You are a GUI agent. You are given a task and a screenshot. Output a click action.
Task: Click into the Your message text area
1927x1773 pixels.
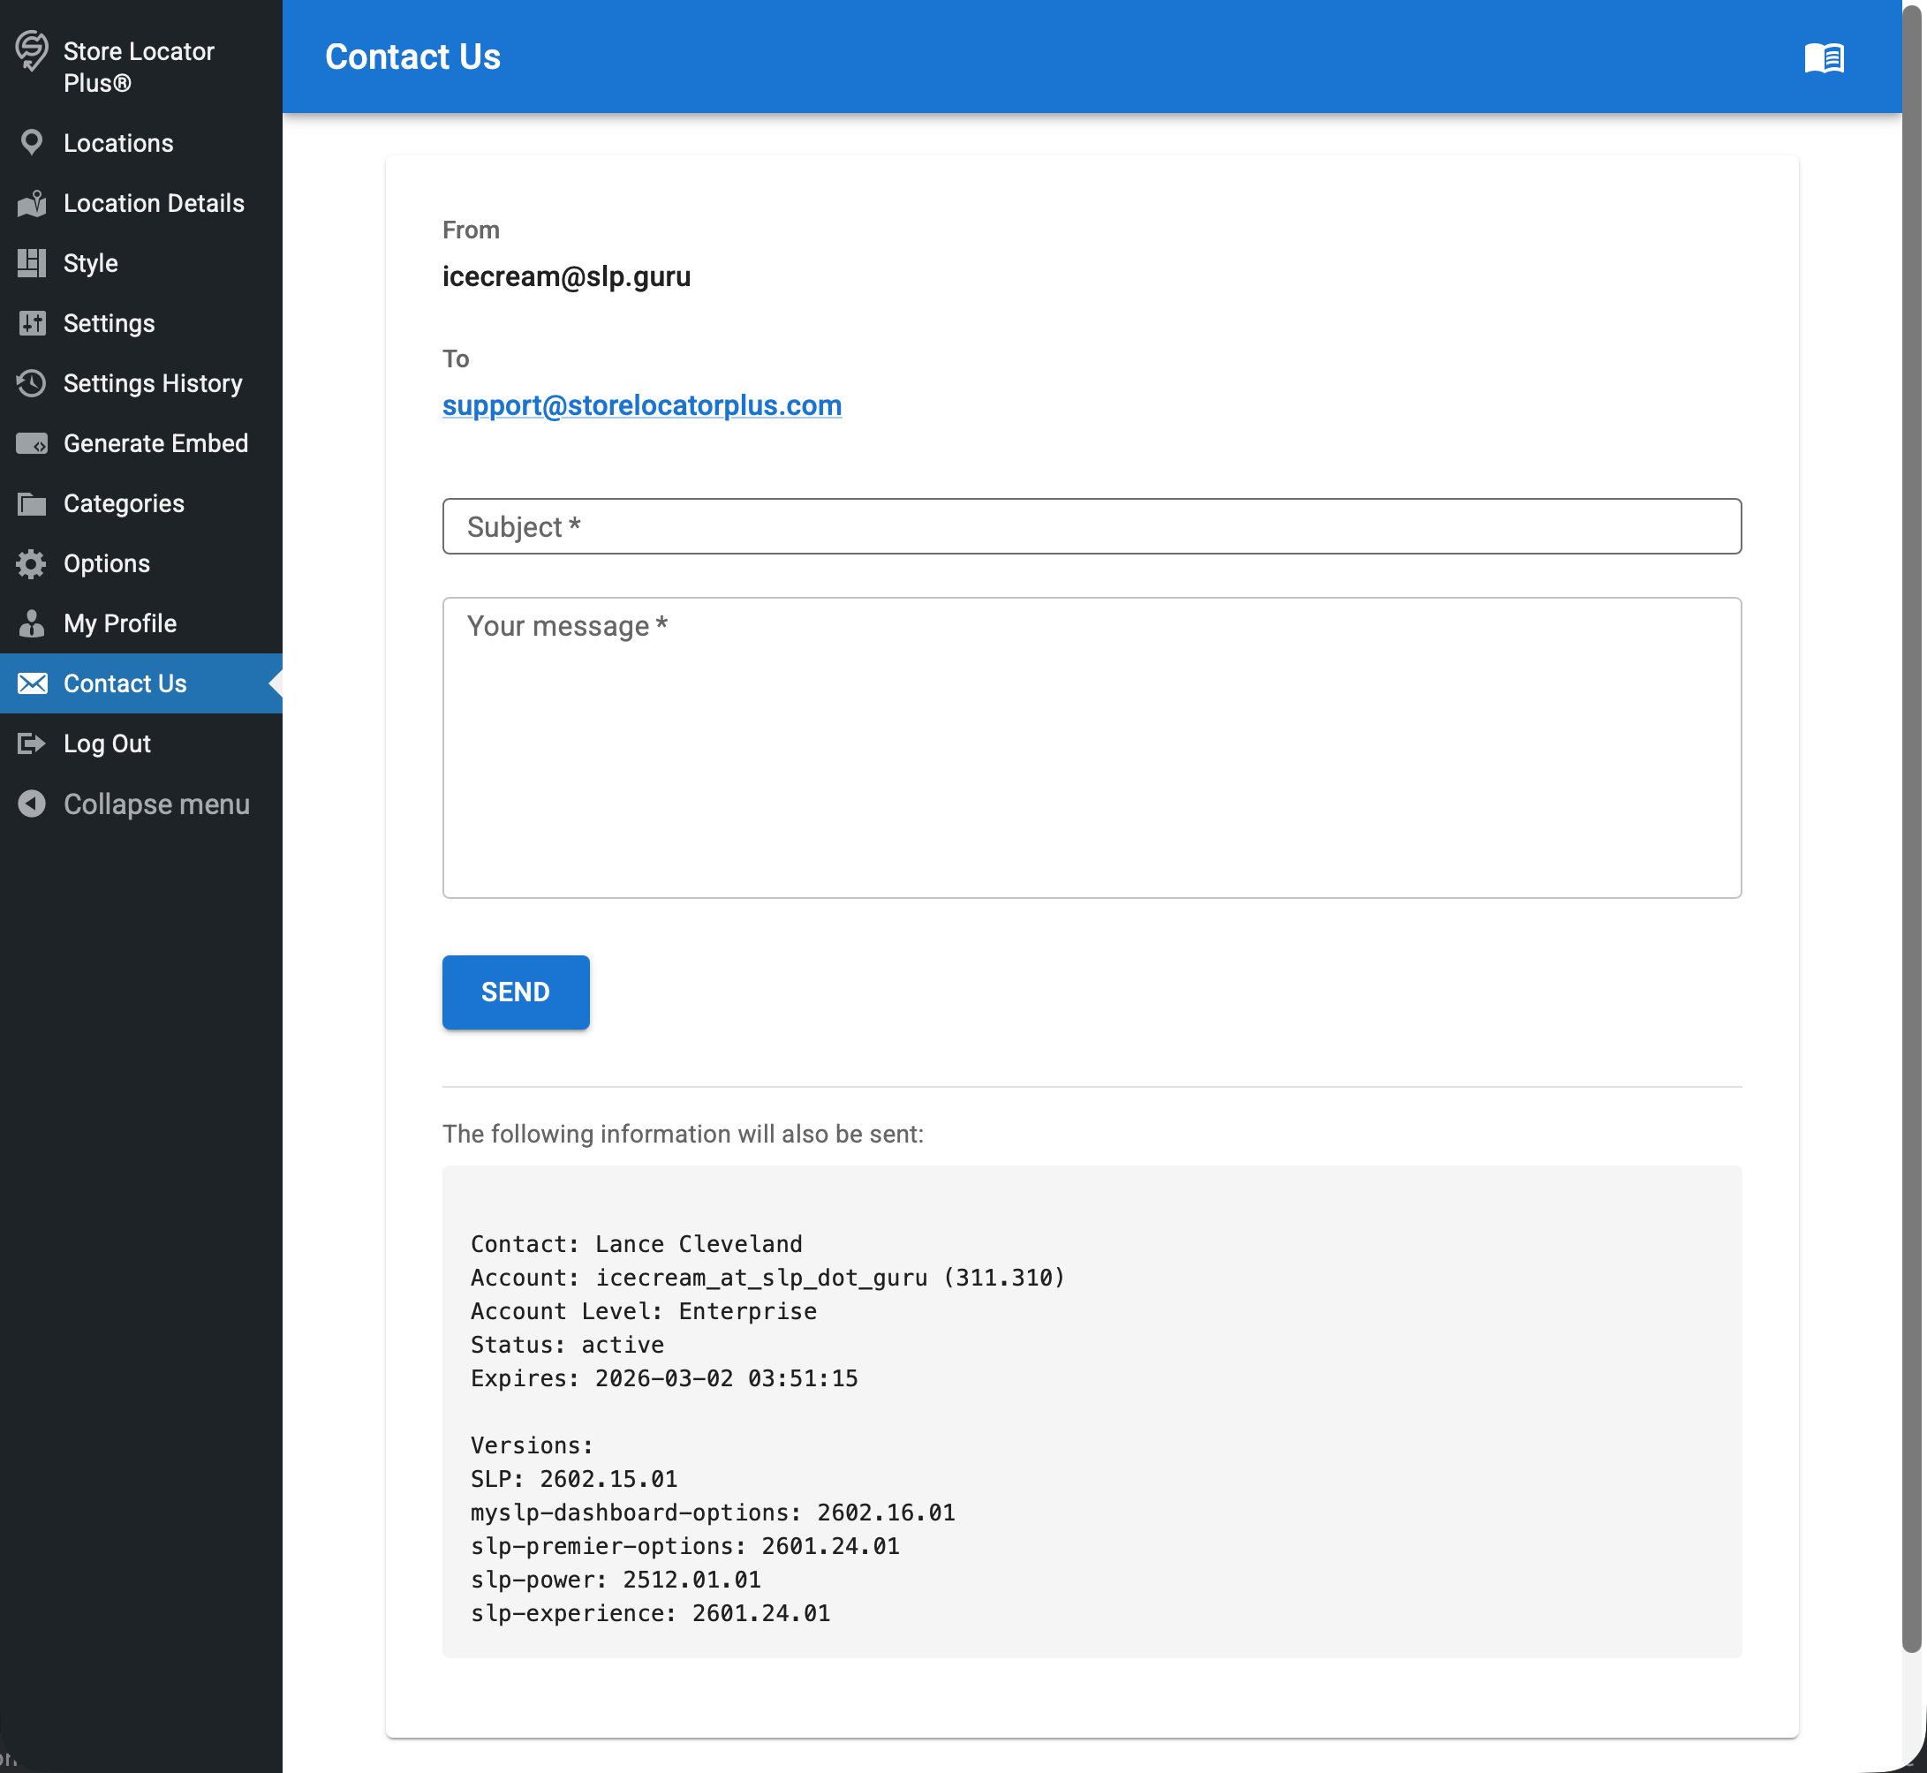1092,747
